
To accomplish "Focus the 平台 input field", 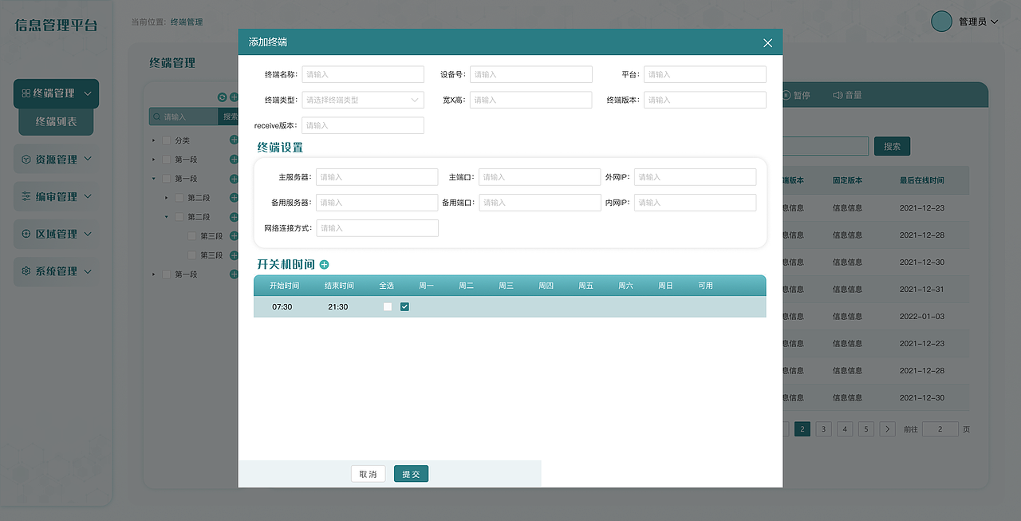I will tap(705, 74).
